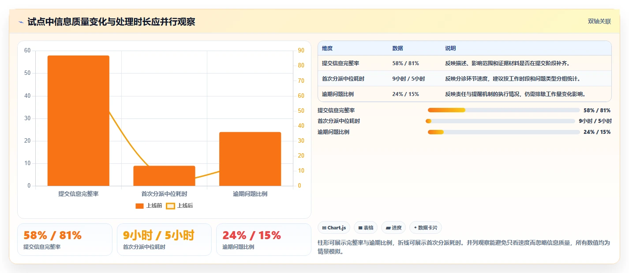Click the 58% / 81% value beside progress bar

597,110
